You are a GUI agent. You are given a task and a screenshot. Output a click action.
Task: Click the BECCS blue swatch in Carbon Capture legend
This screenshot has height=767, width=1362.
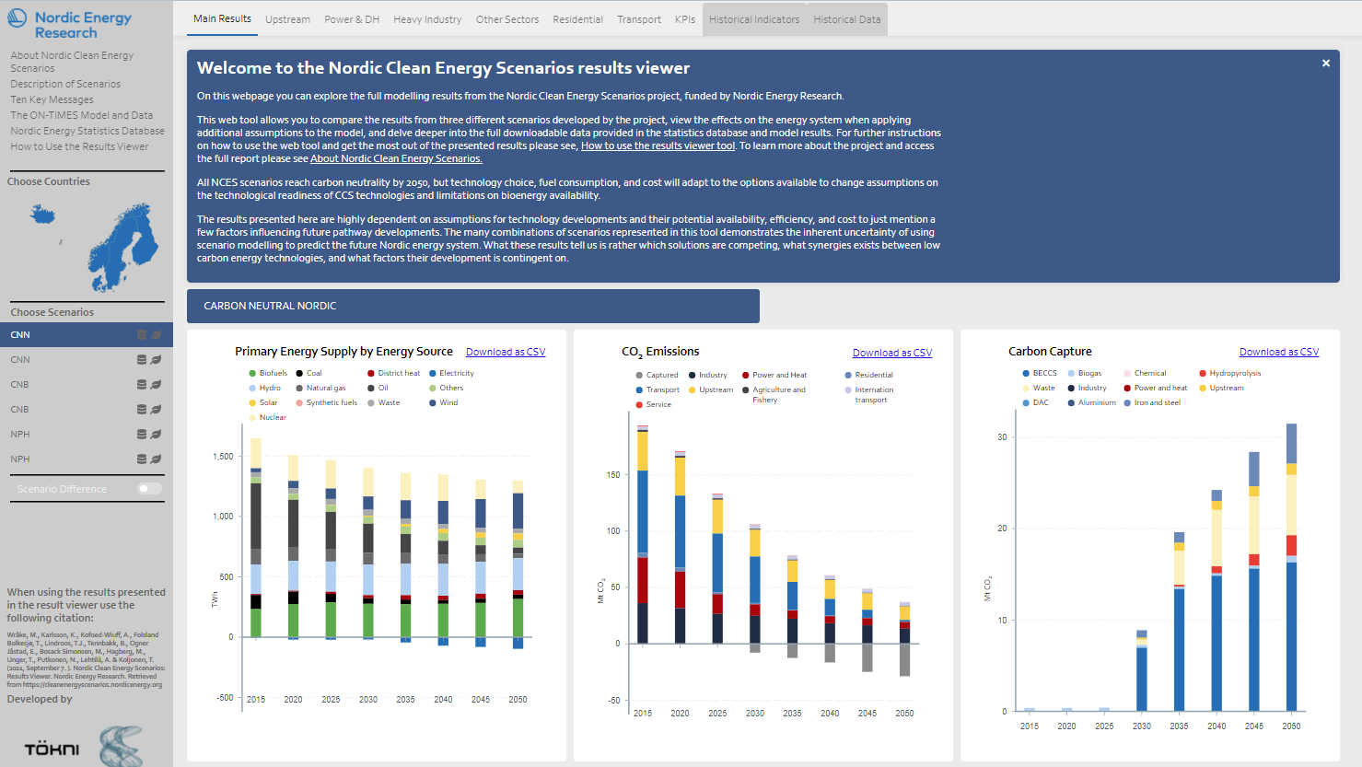(1026, 374)
